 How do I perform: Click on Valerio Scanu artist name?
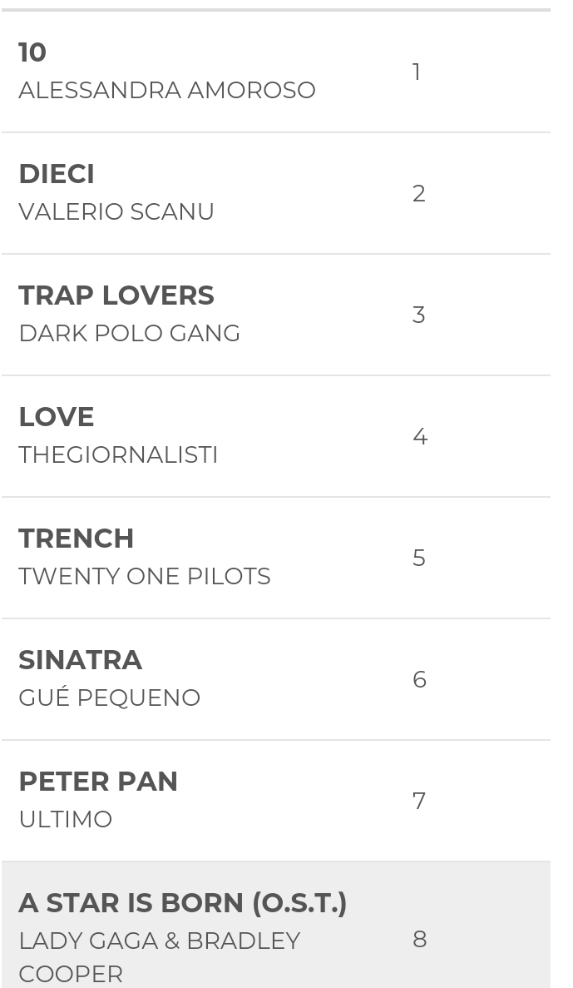coord(116,211)
